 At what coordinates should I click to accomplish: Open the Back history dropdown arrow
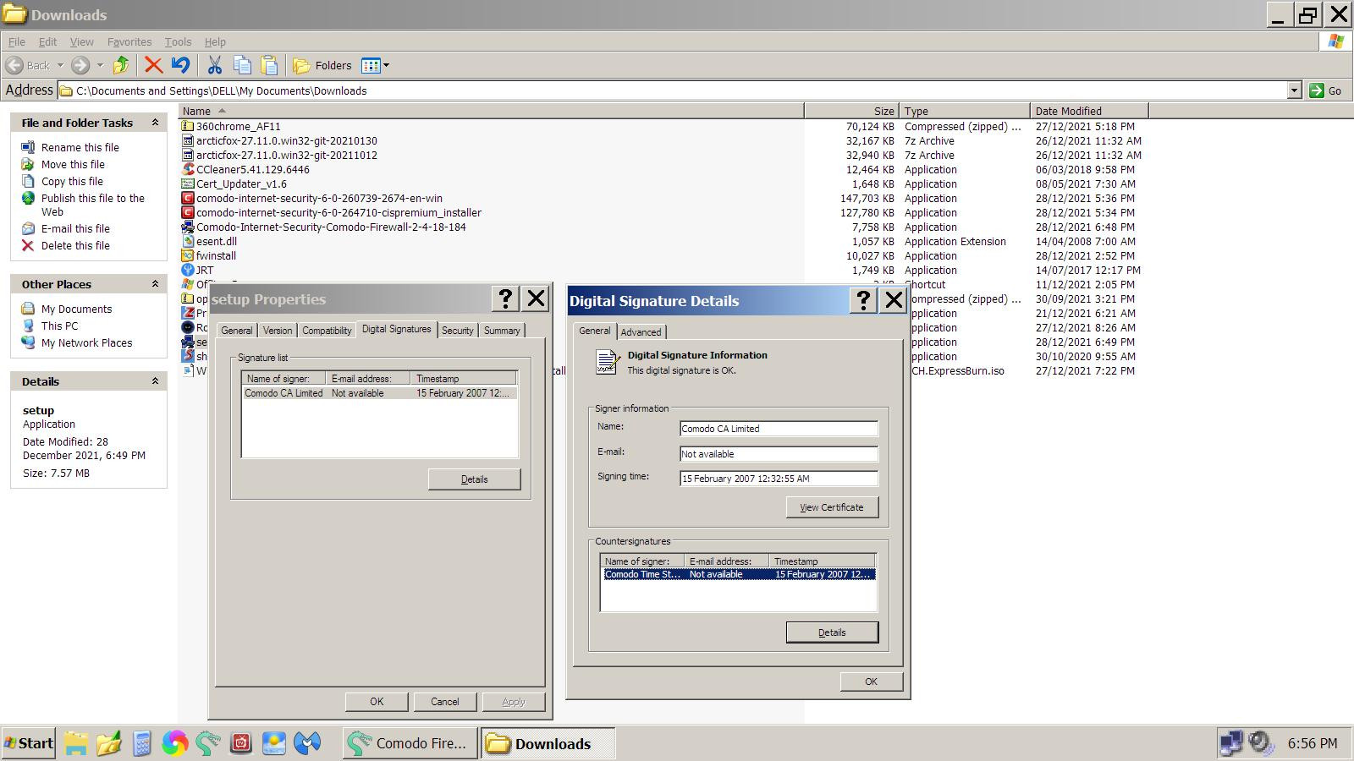(x=60, y=65)
